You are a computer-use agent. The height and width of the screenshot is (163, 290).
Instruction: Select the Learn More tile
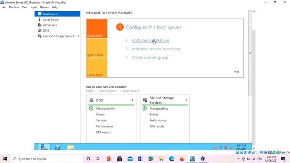click(97, 67)
